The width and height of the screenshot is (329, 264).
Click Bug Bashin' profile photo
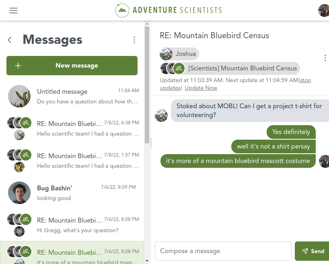coord(19,193)
